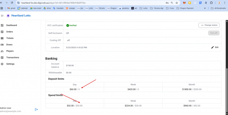
Task: Click the Day spend limit $32.00 / $30.00
Action: (75, 106)
